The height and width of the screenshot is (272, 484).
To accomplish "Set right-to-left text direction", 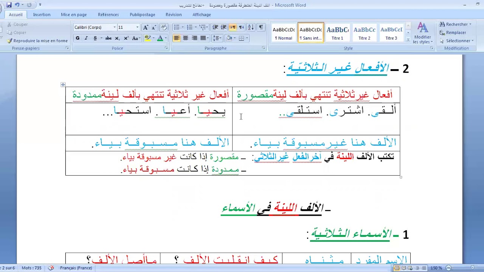I will (241, 27).
